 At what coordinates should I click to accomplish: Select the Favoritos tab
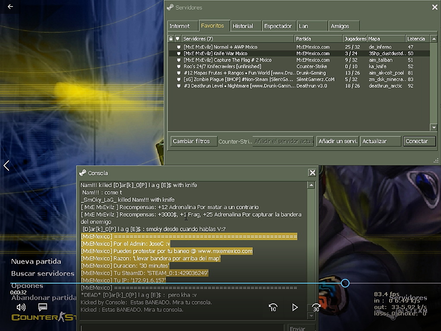point(214,25)
